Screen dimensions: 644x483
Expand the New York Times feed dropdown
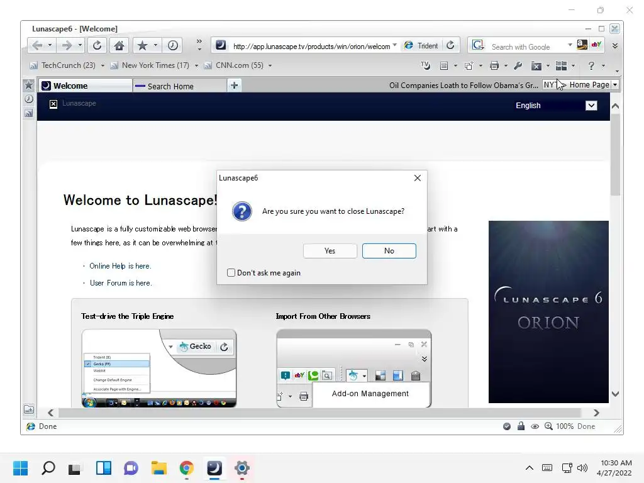click(x=196, y=65)
